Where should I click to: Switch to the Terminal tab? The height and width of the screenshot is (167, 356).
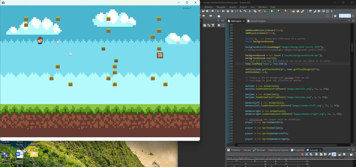259,150
